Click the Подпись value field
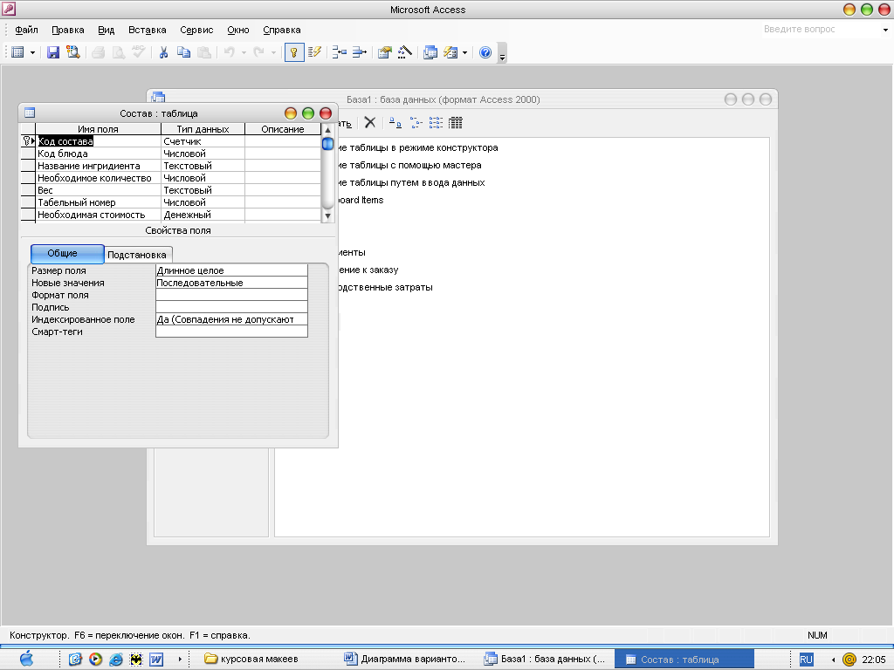The image size is (894, 670). pos(231,307)
